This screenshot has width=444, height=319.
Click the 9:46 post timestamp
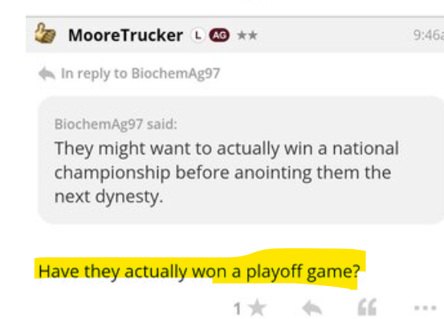click(x=429, y=35)
